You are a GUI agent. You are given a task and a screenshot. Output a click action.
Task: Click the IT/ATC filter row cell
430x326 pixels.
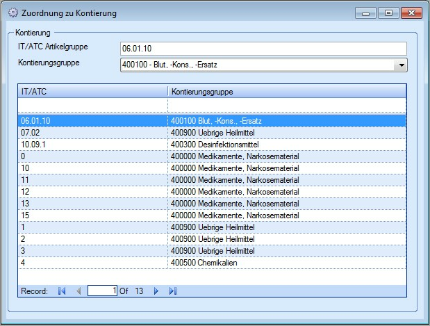92,105
